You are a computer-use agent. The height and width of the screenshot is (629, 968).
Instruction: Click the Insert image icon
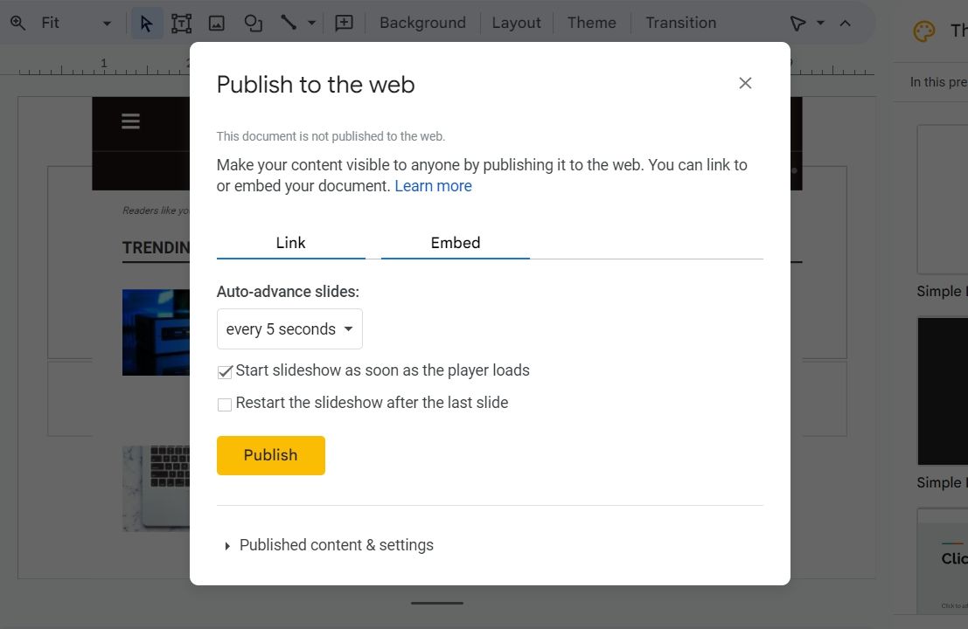[217, 23]
